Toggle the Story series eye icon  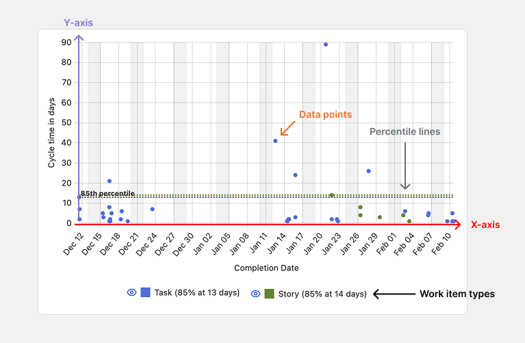point(256,294)
